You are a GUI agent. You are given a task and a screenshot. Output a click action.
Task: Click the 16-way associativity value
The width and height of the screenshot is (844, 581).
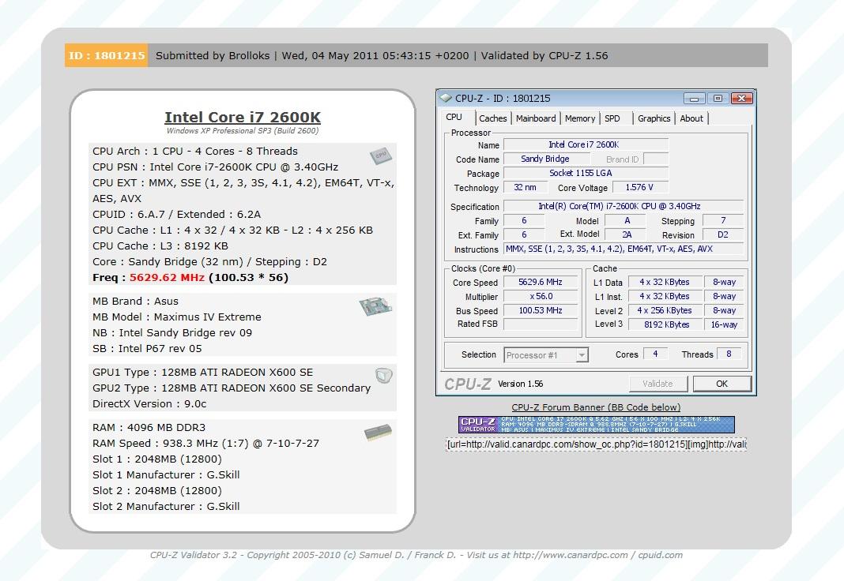point(724,324)
